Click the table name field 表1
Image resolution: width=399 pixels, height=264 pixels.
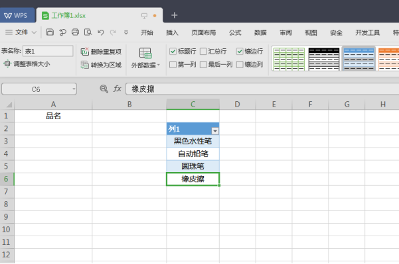(48, 51)
